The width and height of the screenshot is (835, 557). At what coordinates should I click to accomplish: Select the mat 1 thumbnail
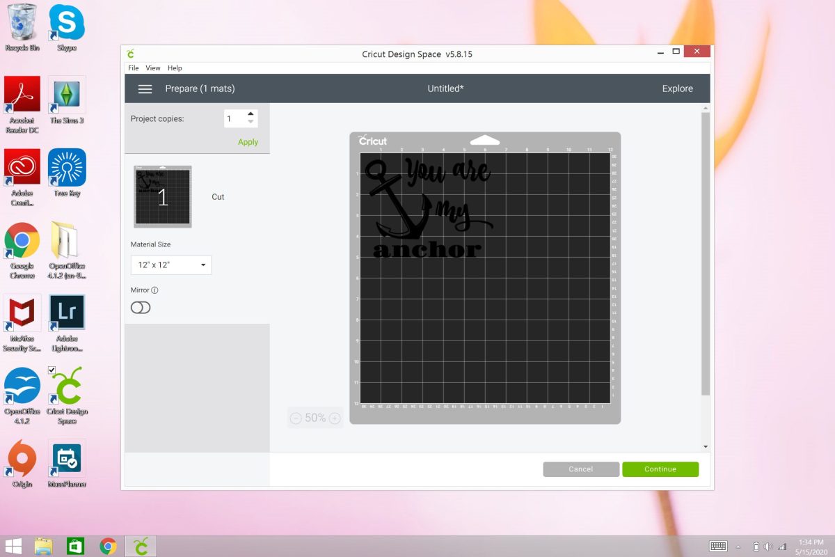tap(163, 197)
